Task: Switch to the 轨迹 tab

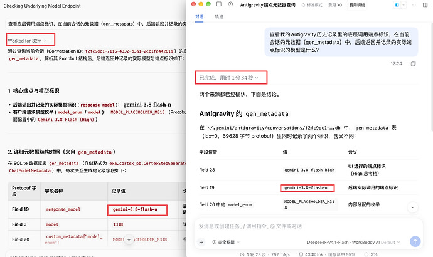Action: click(x=219, y=16)
